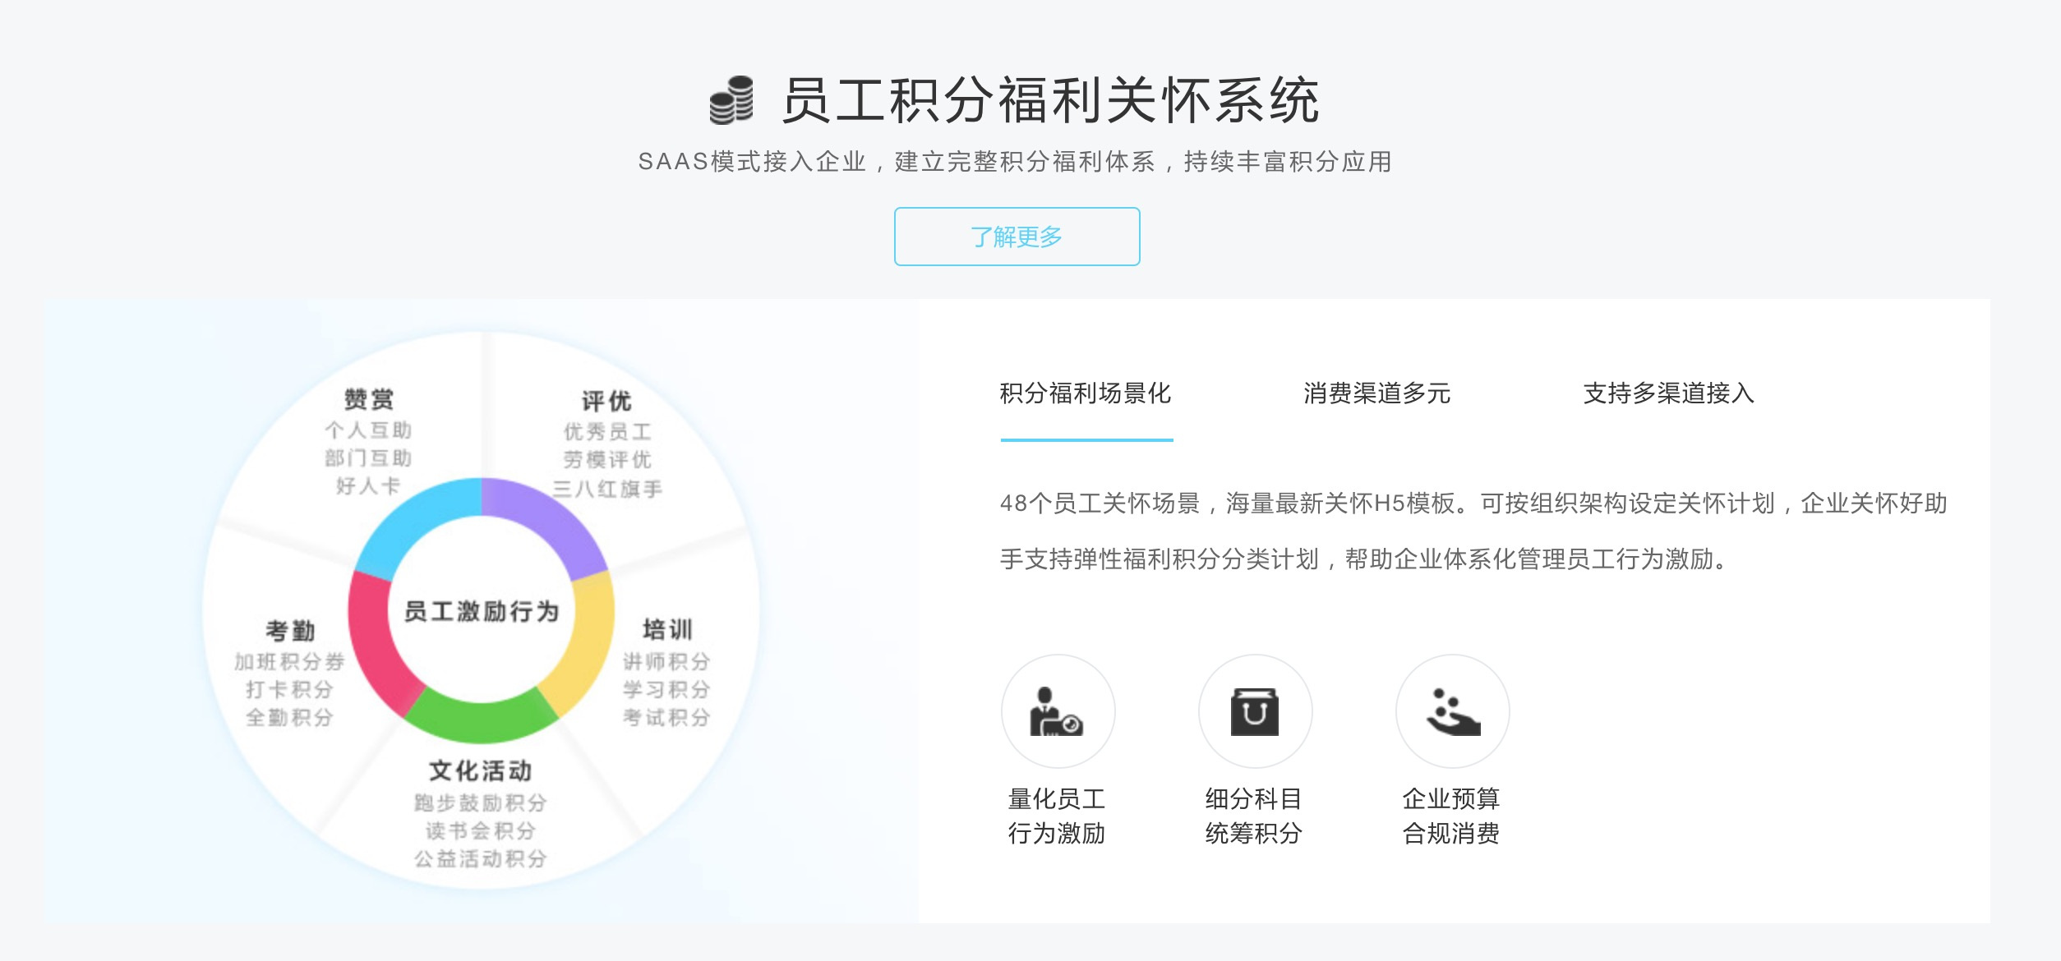The width and height of the screenshot is (2061, 961).
Task: Click the 员工积分福利关怀系统 heading
Action: click(x=1049, y=100)
